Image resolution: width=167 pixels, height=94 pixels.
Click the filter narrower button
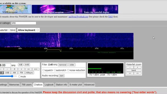[63, 65]
